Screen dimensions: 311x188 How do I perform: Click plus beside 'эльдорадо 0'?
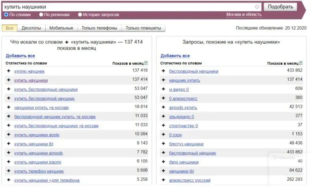click(163, 116)
